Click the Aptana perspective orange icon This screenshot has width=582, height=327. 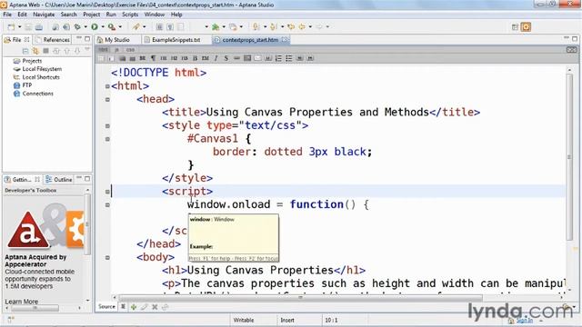(x=526, y=26)
